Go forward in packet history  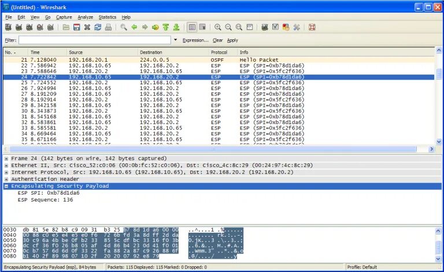(x=145, y=27)
